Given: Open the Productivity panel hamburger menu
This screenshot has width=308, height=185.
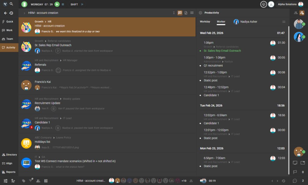Looking at the screenshot, I should point(284,22).
